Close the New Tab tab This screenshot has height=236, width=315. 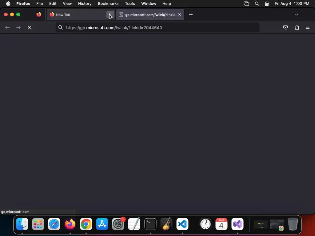(110, 15)
